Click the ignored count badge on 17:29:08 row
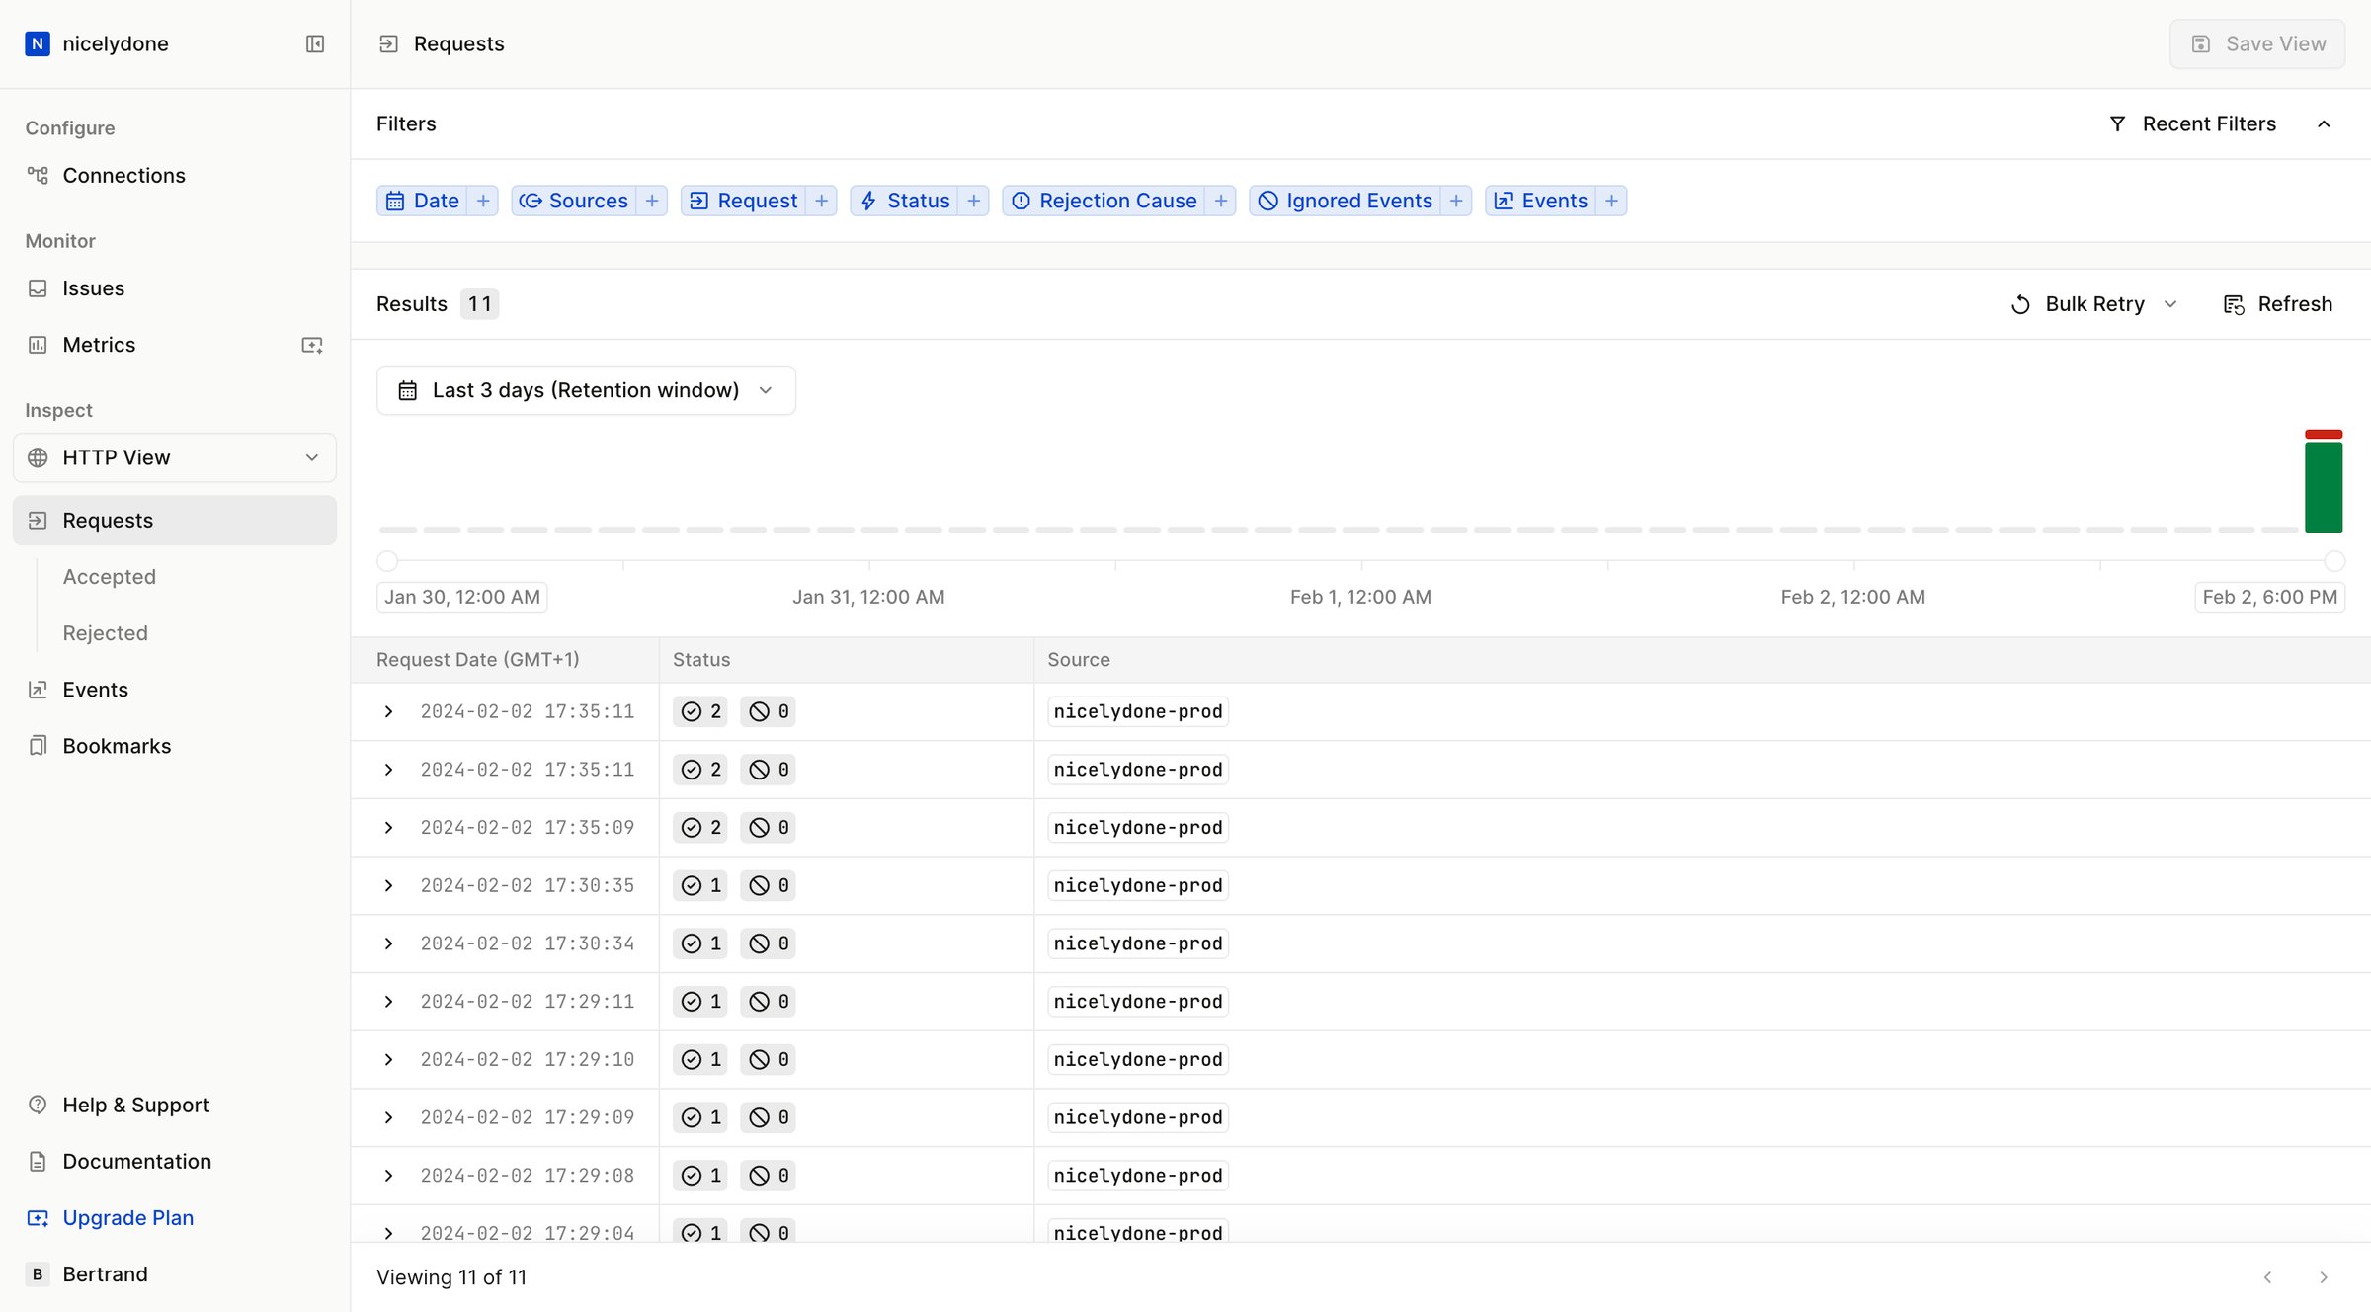The width and height of the screenshot is (2371, 1312). pyautogui.click(x=768, y=1176)
